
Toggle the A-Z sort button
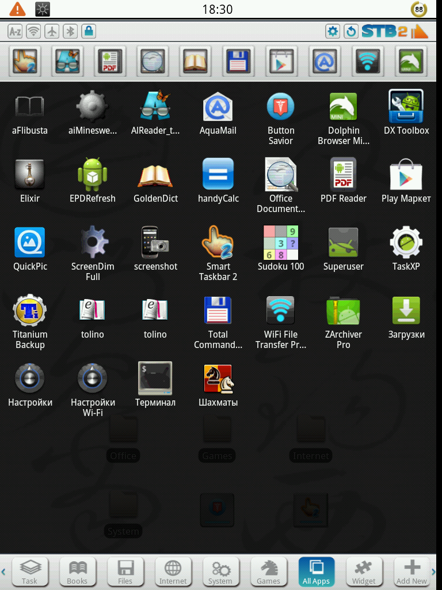[x=15, y=31]
